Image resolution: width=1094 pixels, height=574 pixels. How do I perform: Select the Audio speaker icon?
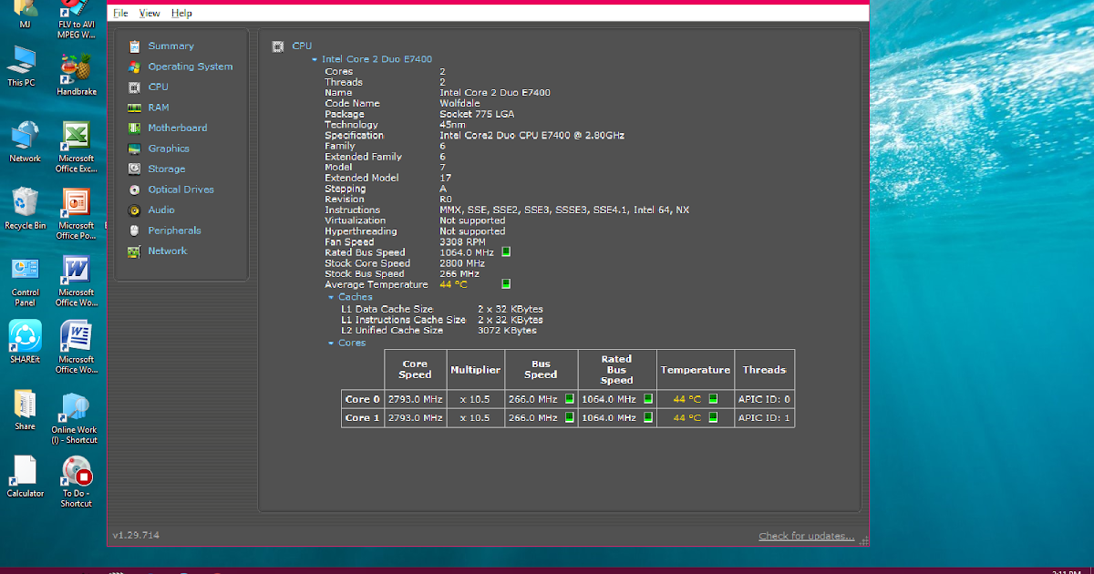pyautogui.click(x=134, y=210)
